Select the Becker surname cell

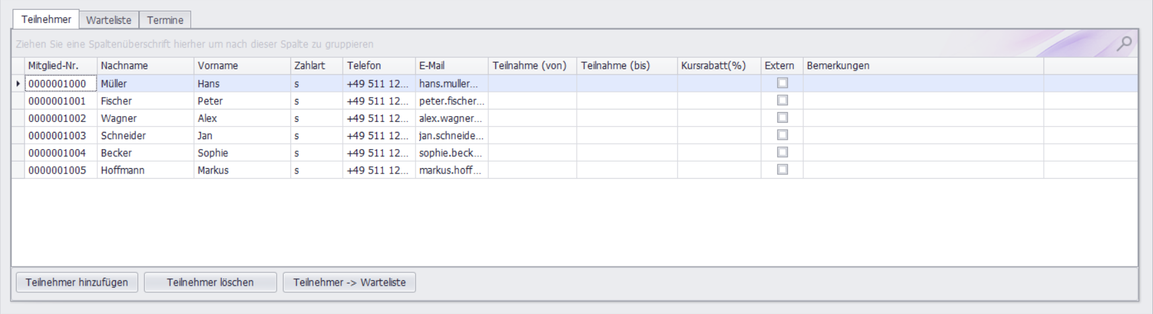[145, 152]
